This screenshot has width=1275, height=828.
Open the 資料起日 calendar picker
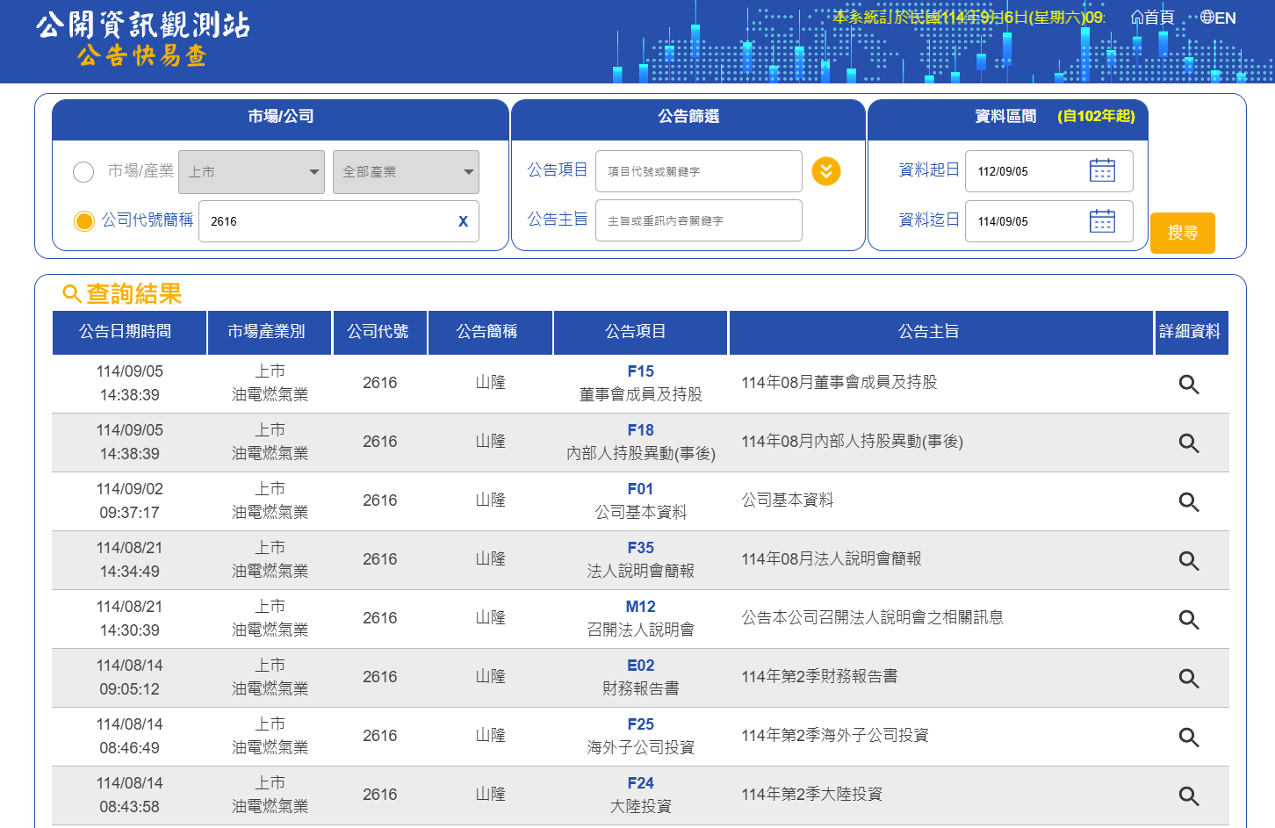point(1101,171)
